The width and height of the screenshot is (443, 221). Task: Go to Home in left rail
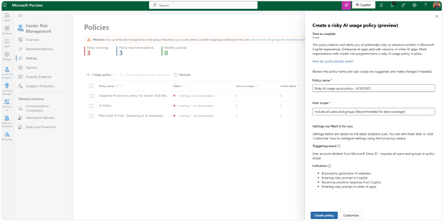(7, 17)
